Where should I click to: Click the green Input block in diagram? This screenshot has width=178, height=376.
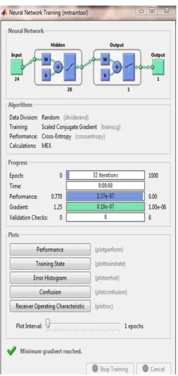click(x=16, y=67)
